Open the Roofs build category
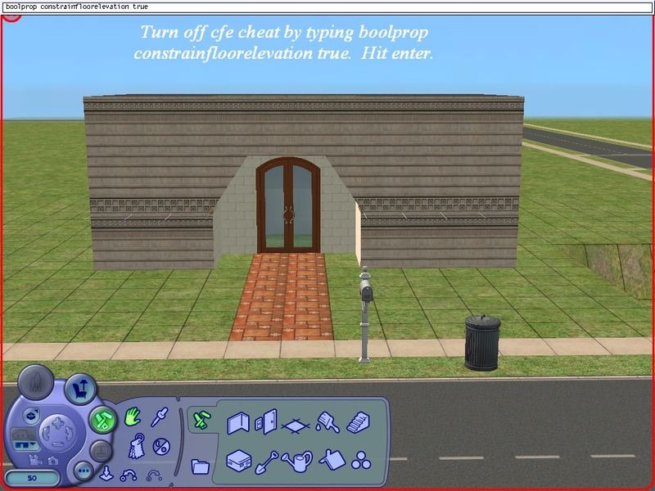The image size is (655, 491). tap(332, 460)
